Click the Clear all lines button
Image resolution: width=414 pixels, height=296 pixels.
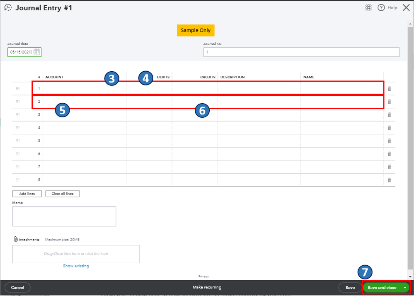click(x=63, y=194)
